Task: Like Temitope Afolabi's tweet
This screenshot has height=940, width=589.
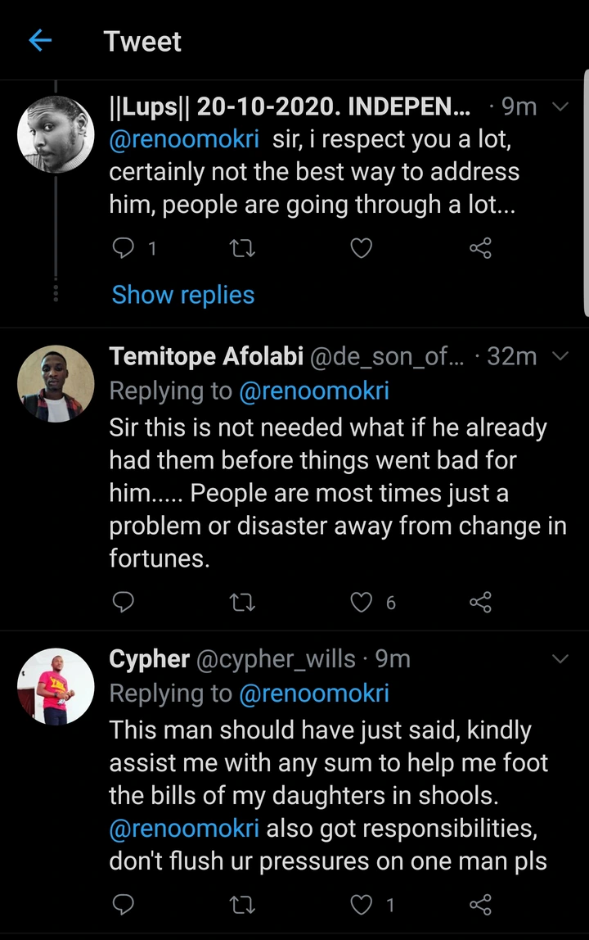Action: pyautogui.click(x=362, y=603)
